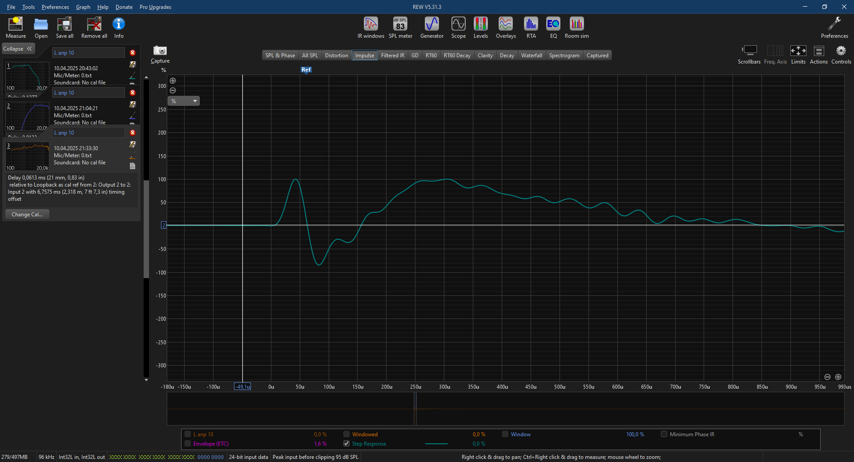
Task: Open the File menu
Action: (x=11, y=7)
